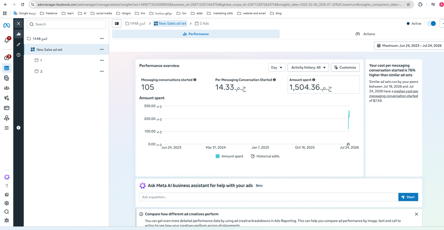The height and width of the screenshot is (230, 444).
Task: Open more options for الحج 1448 campaign
Action: (101, 39)
